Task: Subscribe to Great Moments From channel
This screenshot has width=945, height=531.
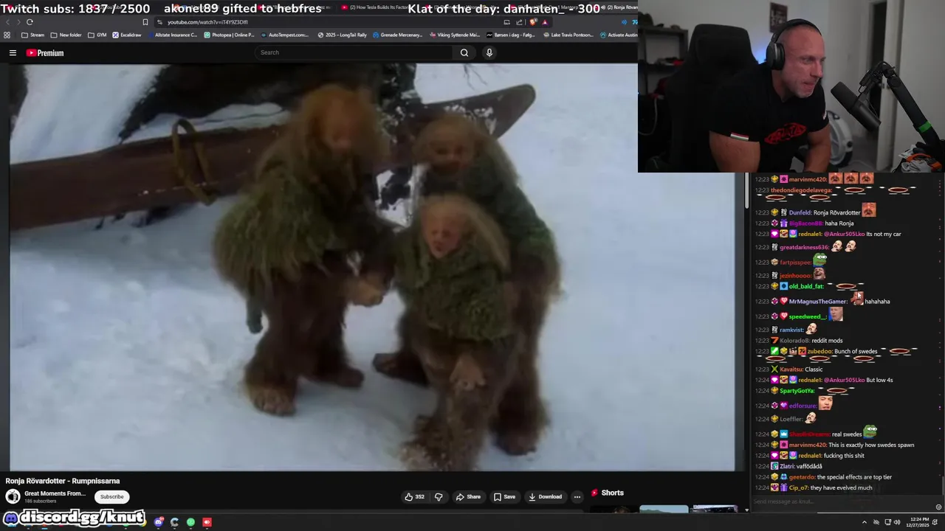Action: (112, 496)
